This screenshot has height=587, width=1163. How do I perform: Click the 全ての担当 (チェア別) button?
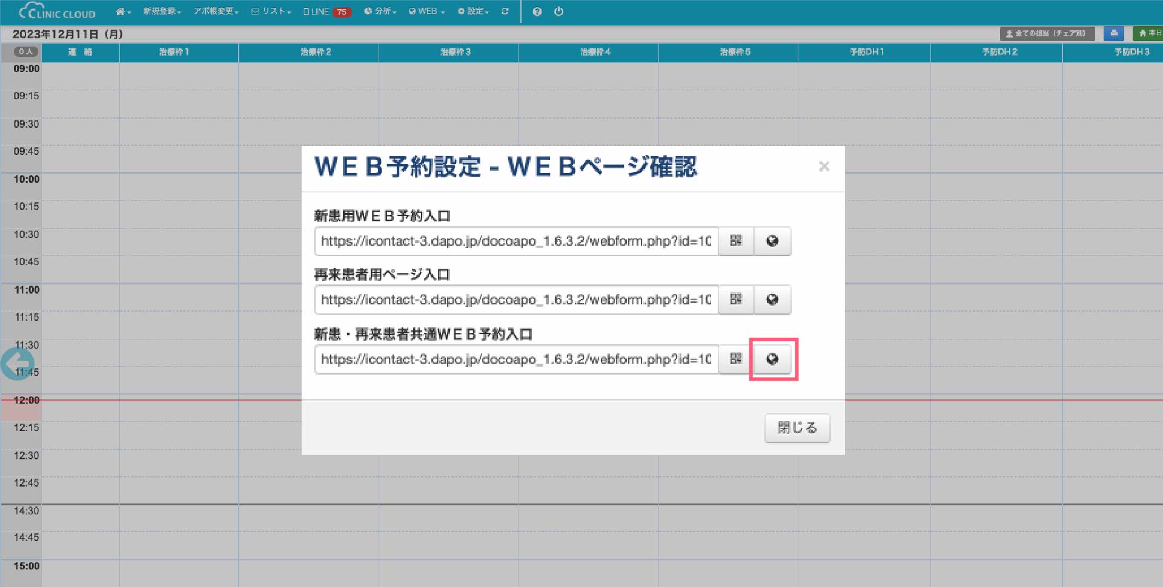(x=1047, y=33)
